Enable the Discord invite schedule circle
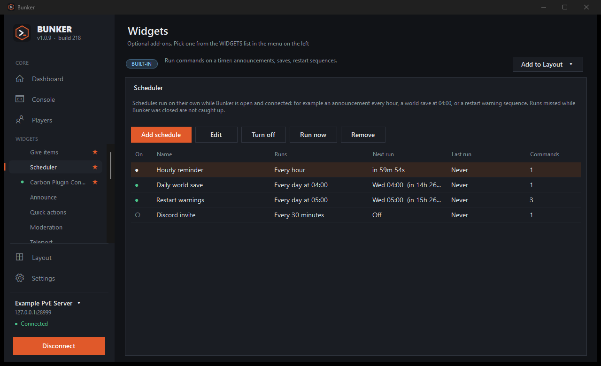 pyautogui.click(x=138, y=215)
